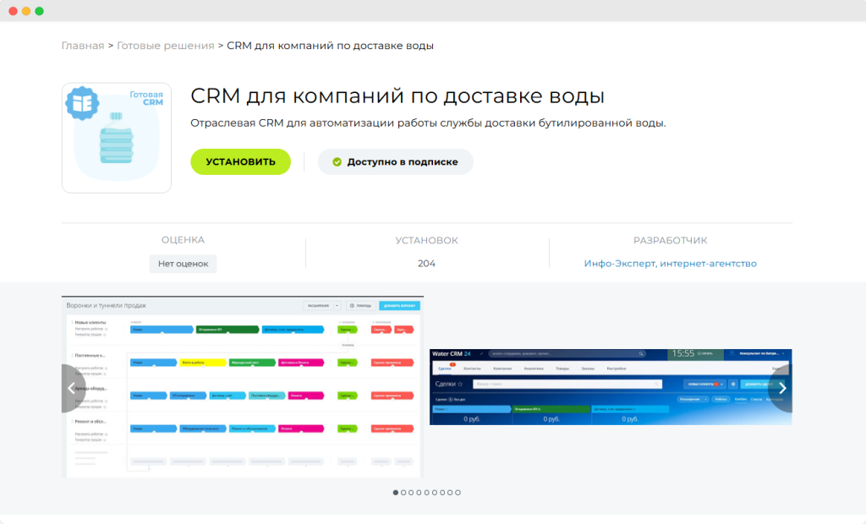Click the УСТАНОВОК label
The height and width of the screenshot is (524, 866).
[x=426, y=240]
